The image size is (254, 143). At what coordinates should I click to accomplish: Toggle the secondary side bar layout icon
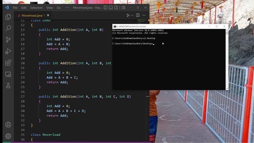116,8
